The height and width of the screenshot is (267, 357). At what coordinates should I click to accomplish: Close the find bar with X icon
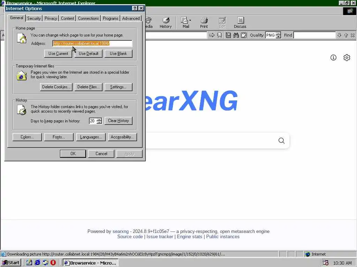pyautogui.click(x=353, y=35)
